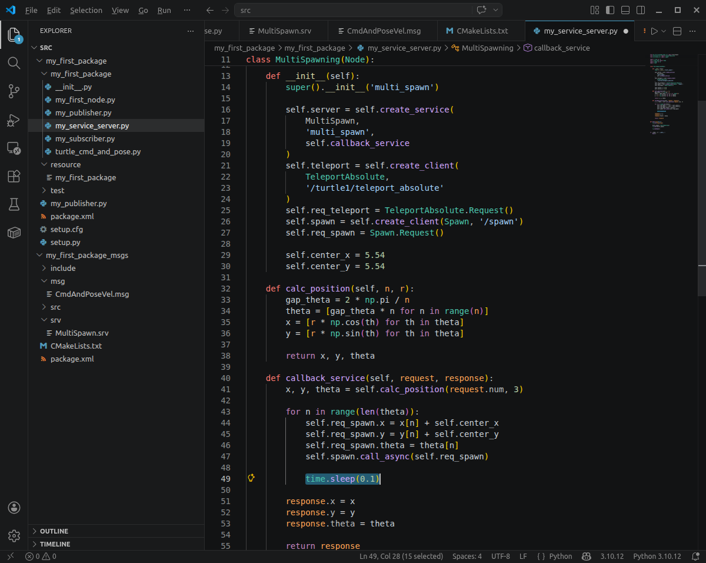The width and height of the screenshot is (706, 563).
Task: Toggle secondary side bar visibility
Action: (x=640, y=10)
